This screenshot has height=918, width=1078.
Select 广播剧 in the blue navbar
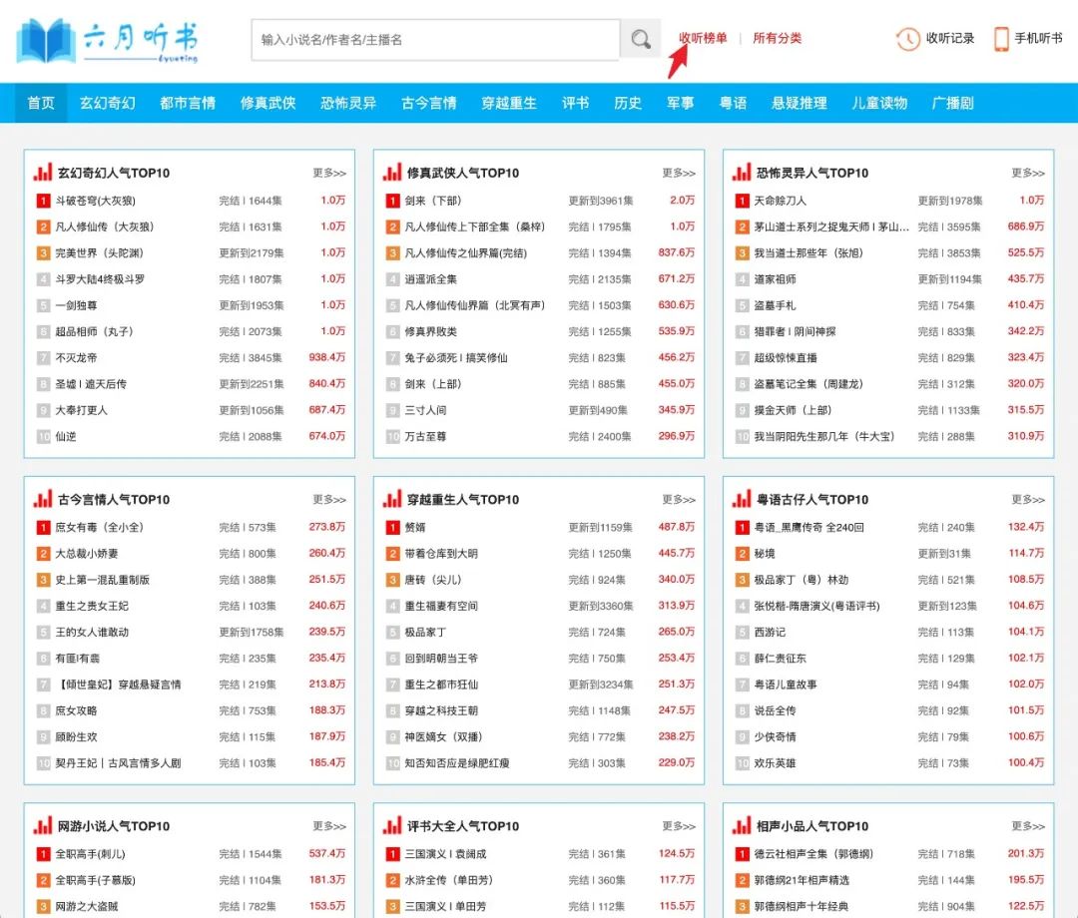953,103
